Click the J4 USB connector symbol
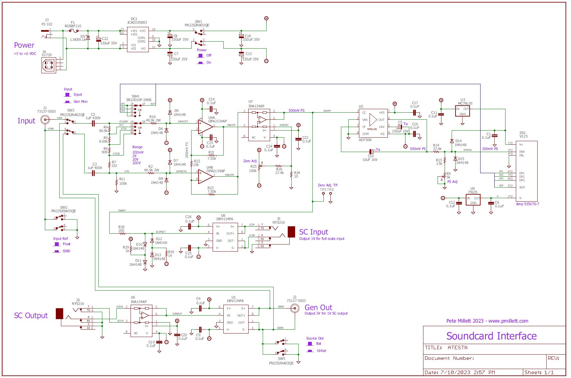This screenshot has width=571, height=378. tap(48, 65)
